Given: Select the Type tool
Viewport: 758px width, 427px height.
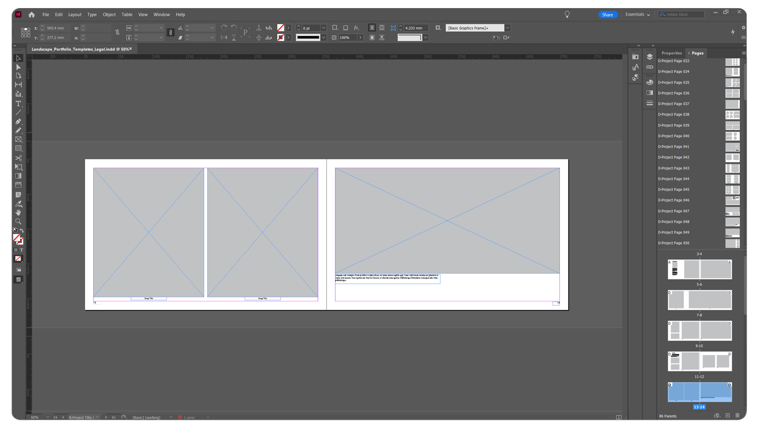Looking at the screenshot, I should [18, 103].
